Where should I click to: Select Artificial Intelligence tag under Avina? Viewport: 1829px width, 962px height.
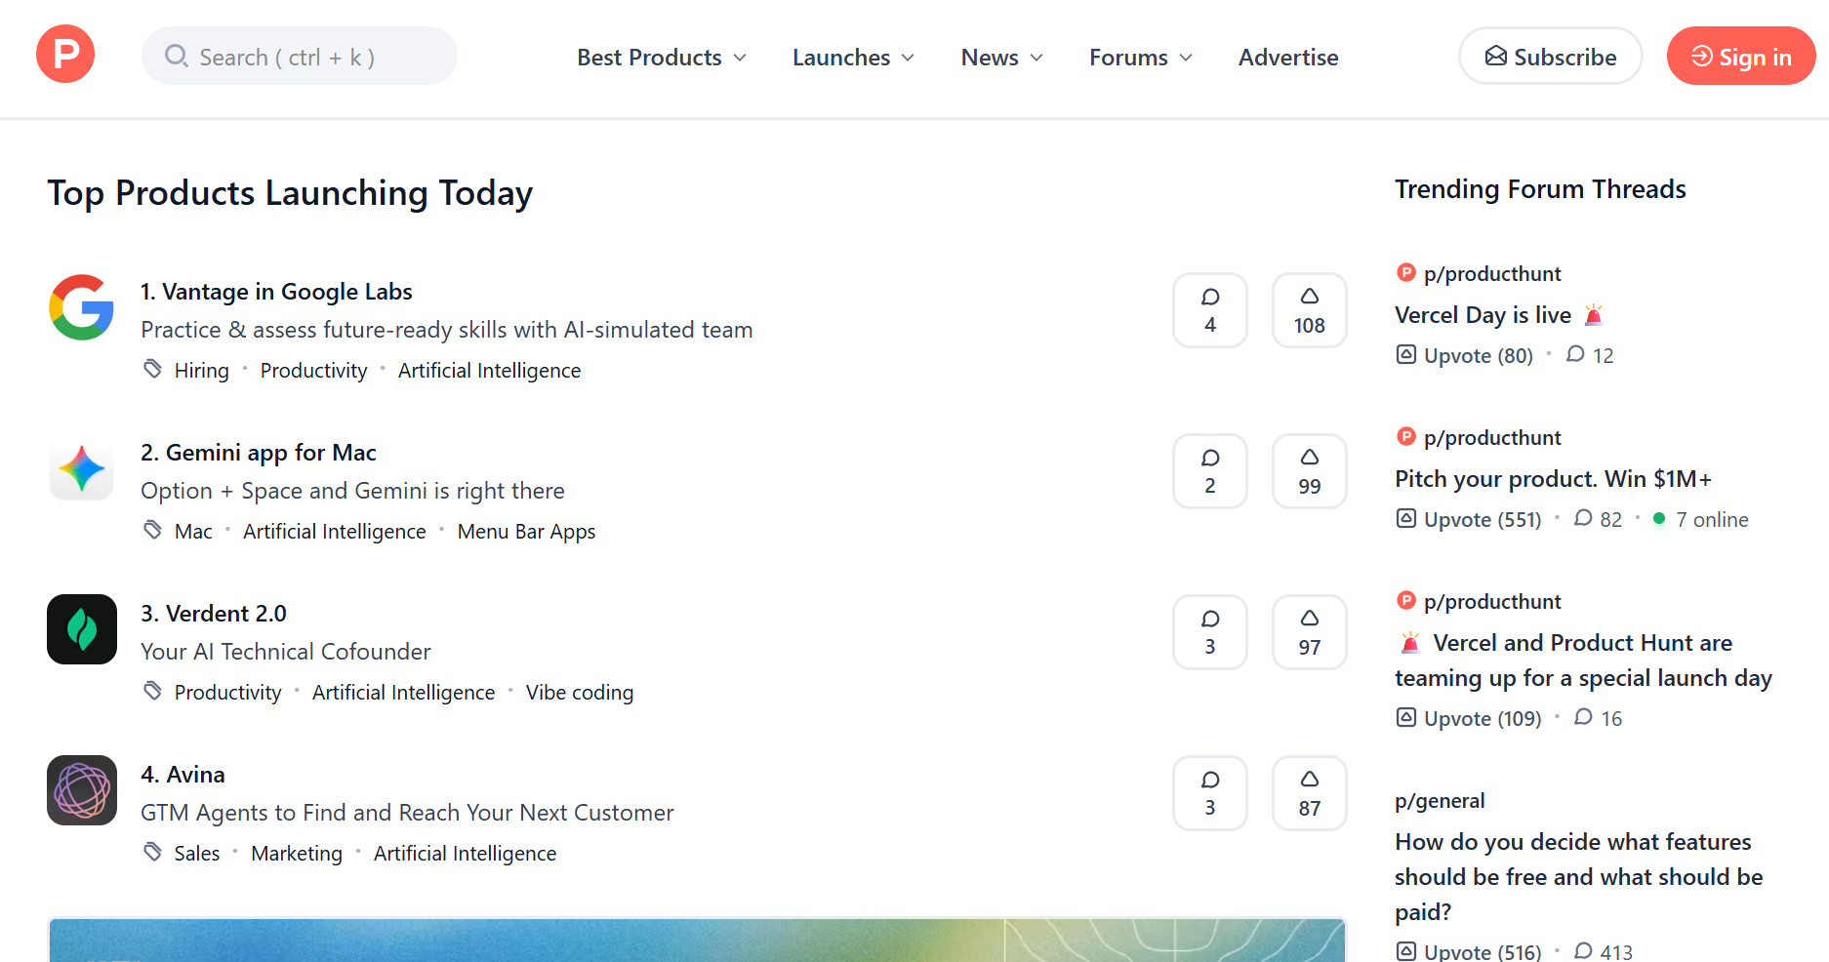pyautogui.click(x=465, y=854)
